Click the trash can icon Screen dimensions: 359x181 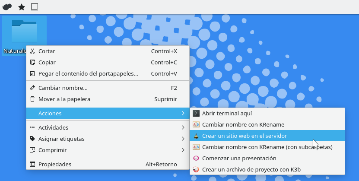pos(32,99)
